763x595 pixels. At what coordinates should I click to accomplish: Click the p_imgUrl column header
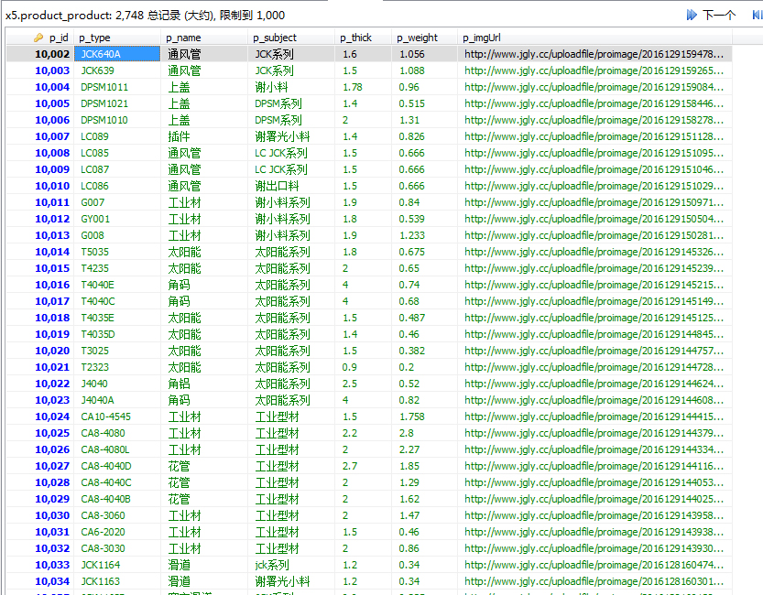click(594, 38)
